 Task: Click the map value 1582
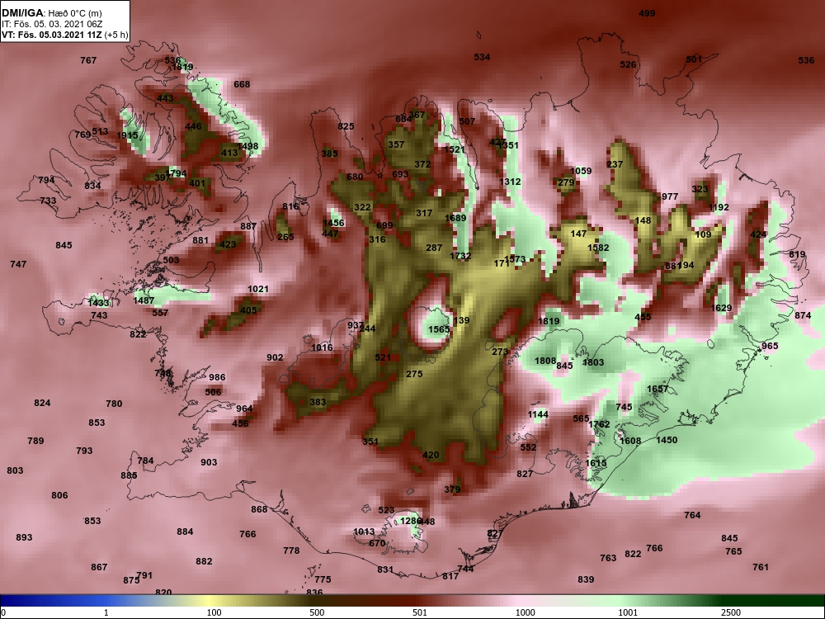pyautogui.click(x=598, y=248)
